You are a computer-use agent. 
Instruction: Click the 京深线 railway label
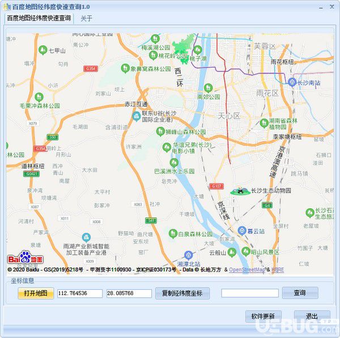pyautogui.click(x=223, y=211)
